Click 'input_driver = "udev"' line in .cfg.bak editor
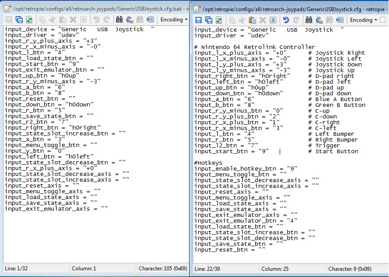This screenshot has width=389, height=277. [42, 35]
